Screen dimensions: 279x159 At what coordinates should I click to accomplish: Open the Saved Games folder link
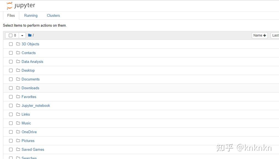[x=33, y=149]
